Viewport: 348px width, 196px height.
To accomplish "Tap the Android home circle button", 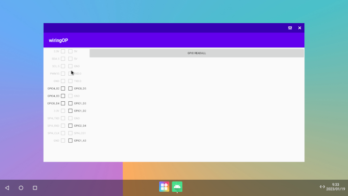I will click(x=21, y=188).
